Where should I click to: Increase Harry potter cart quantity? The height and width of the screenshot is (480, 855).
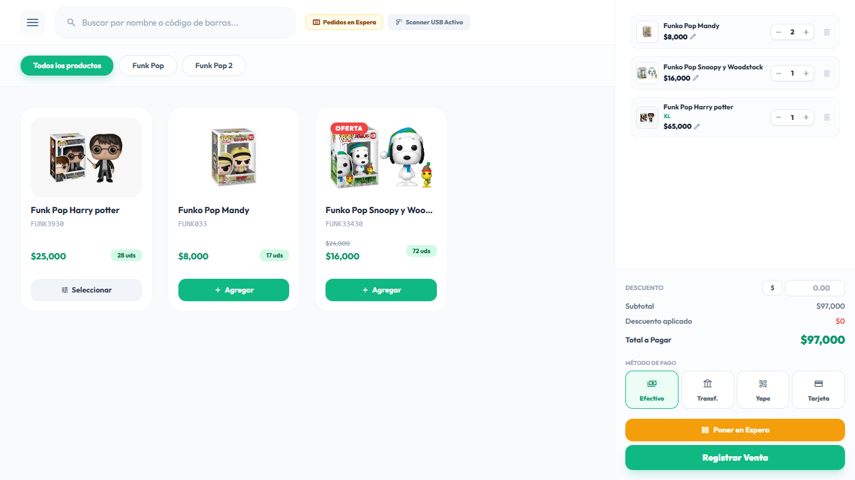[806, 117]
